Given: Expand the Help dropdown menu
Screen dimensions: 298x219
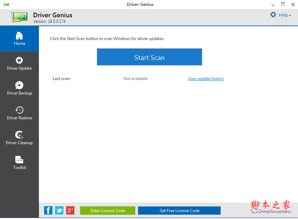Looking at the screenshot, I should pos(285,15).
